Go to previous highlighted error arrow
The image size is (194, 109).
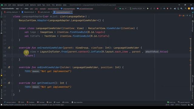(x=187, y=15)
